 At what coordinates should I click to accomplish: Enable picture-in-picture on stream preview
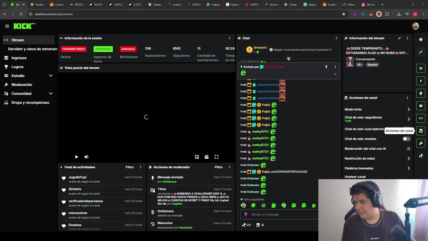tap(197, 157)
